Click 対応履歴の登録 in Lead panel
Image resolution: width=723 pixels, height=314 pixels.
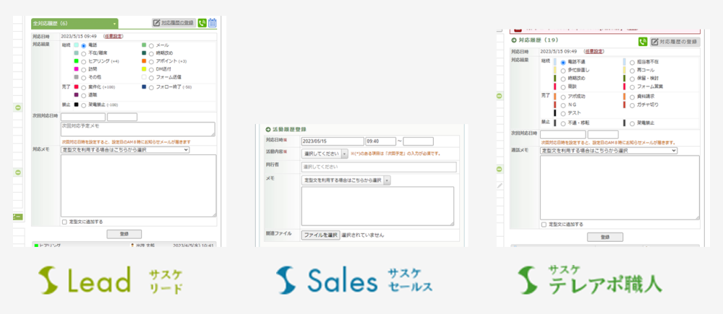click(x=174, y=23)
